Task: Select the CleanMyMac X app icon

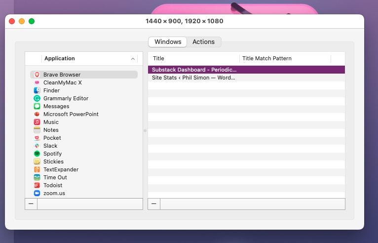Action: (37, 82)
